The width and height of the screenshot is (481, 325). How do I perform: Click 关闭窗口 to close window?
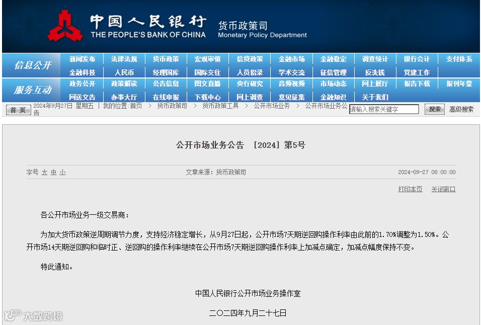(x=443, y=189)
